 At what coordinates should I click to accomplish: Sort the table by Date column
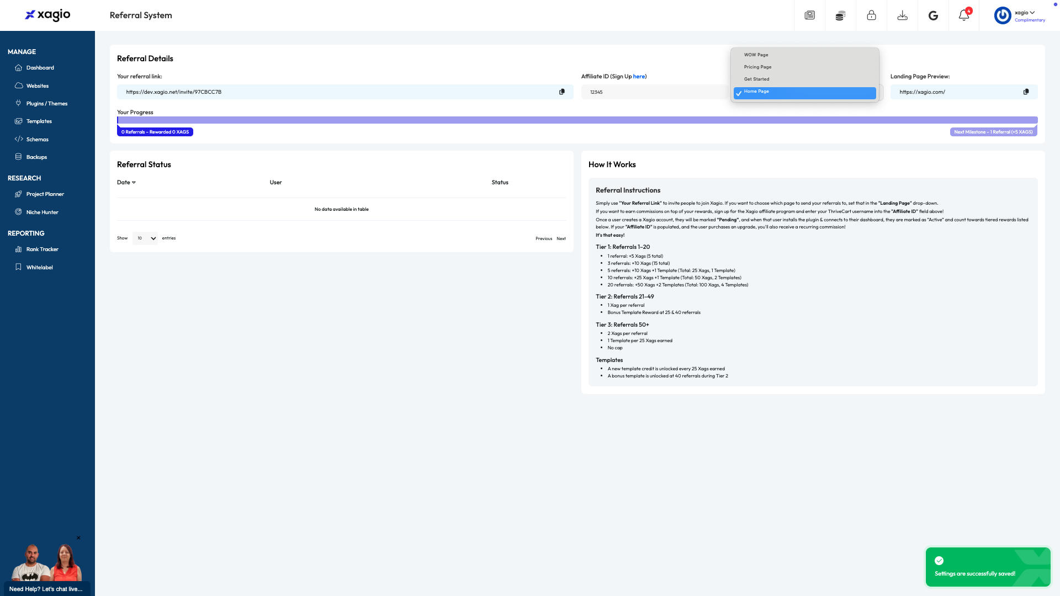click(126, 182)
